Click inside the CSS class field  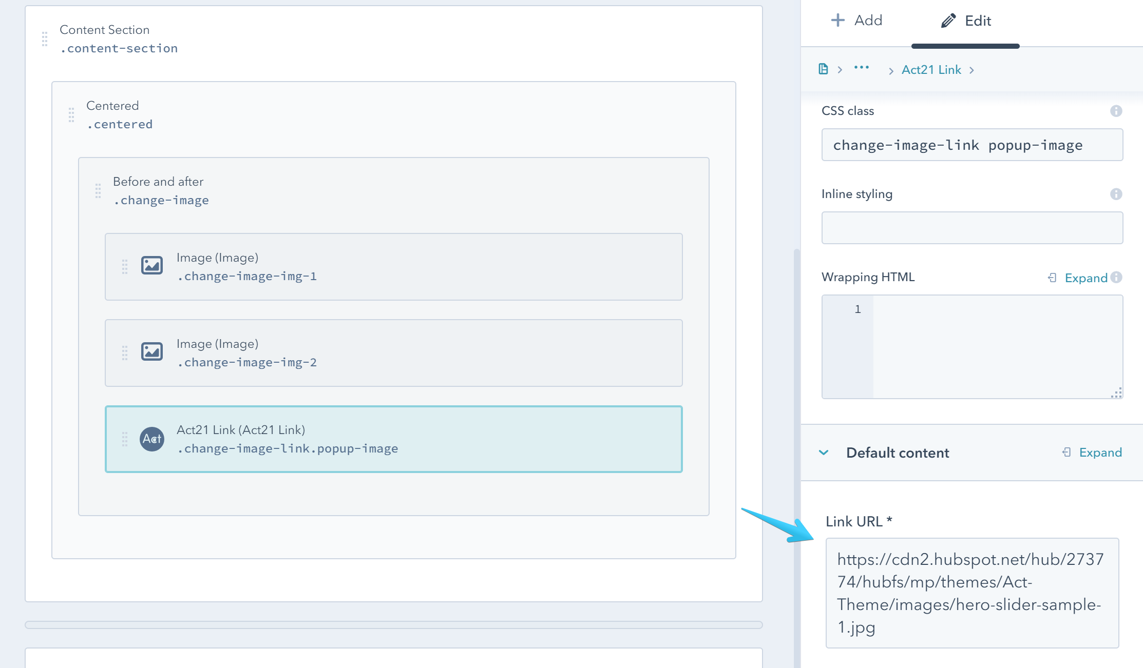point(972,145)
